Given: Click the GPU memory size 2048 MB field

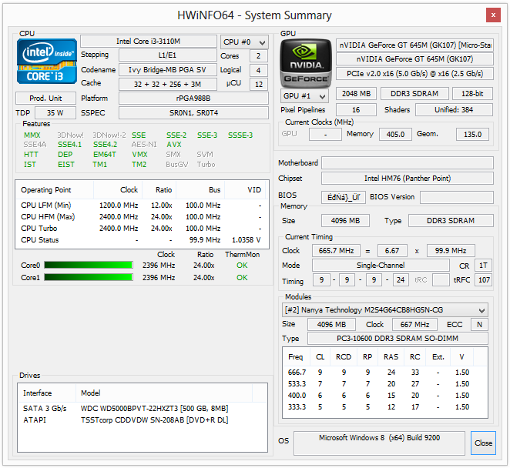Looking at the screenshot, I should pos(356,94).
